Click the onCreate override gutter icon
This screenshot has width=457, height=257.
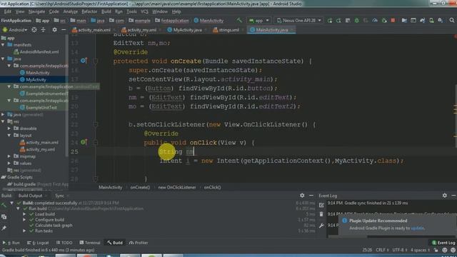(x=84, y=61)
